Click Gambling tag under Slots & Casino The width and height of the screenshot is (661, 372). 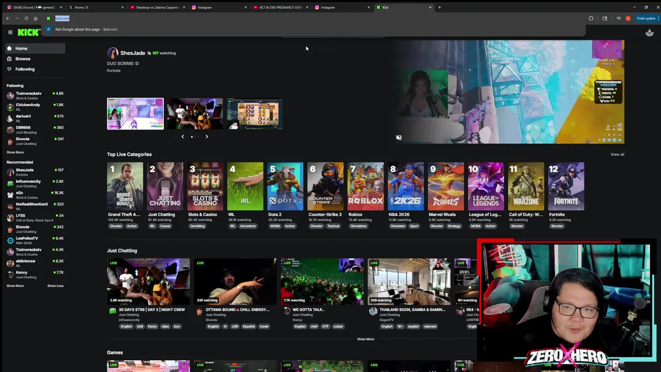point(197,226)
